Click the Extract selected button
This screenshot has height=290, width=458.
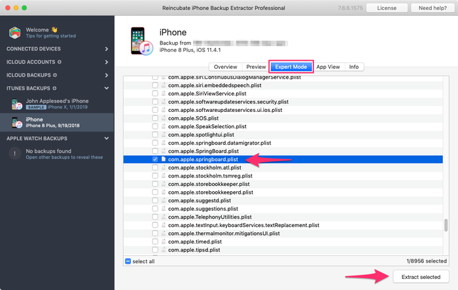click(x=421, y=277)
